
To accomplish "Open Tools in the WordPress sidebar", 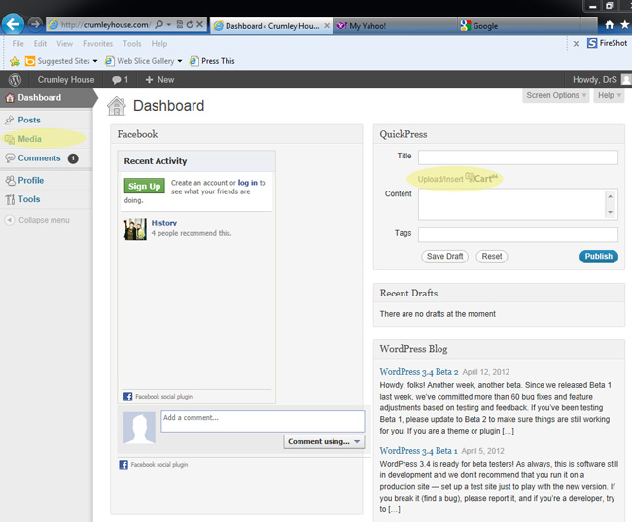I will click(46, 199).
